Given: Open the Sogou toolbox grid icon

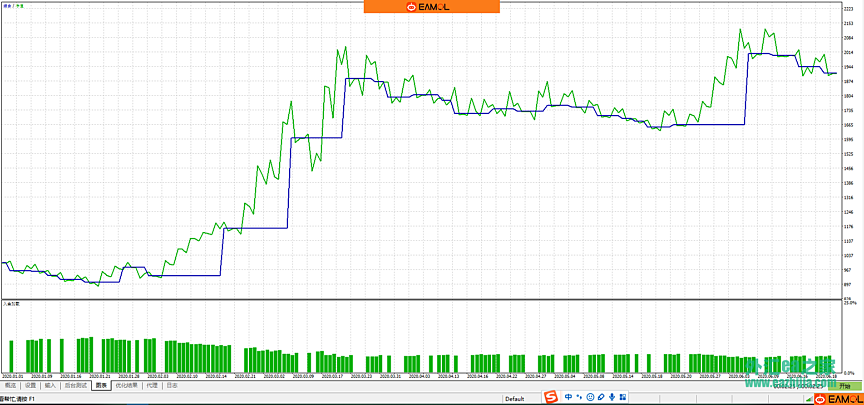Looking at the screenshot, I should pyautogui.click(x=623, y=397).
